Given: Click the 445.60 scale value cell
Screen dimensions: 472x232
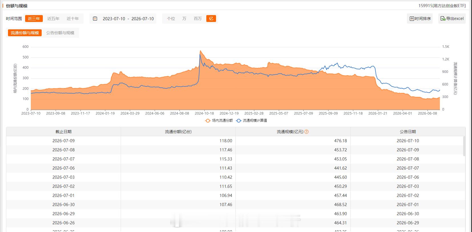Looking at the screenshot, I should tap(293, 177).
